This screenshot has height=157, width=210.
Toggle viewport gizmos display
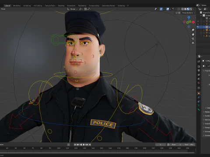pos(161,9)
